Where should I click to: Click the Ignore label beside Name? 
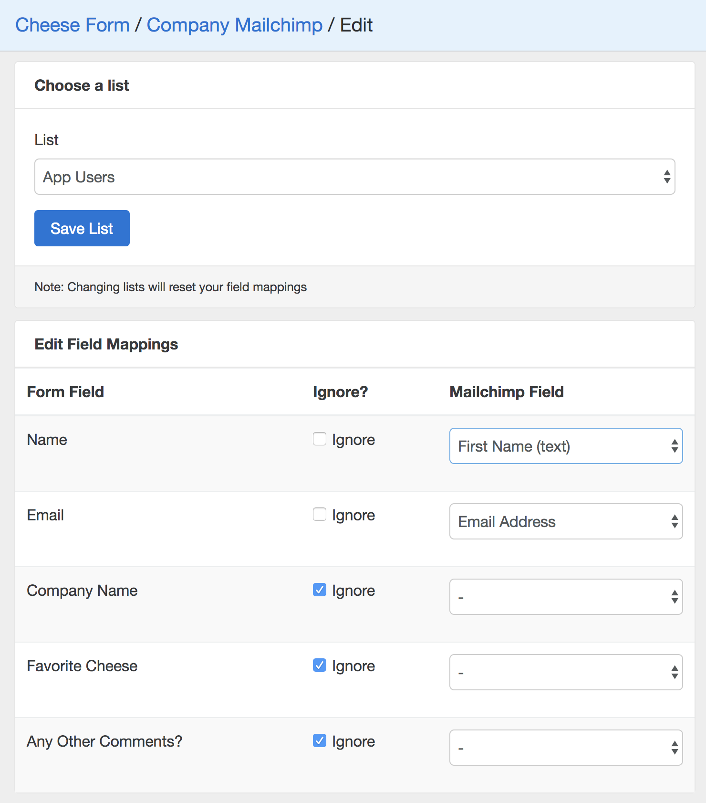353,440
